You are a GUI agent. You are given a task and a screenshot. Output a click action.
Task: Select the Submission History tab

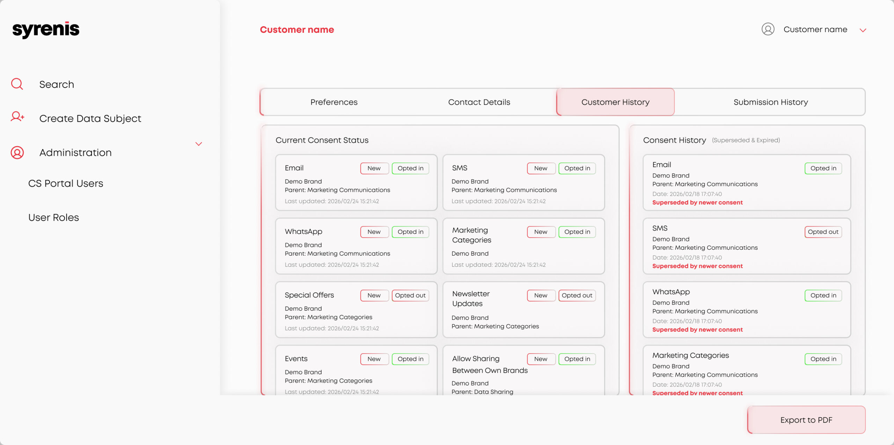(770, 102)
